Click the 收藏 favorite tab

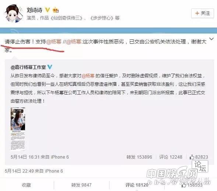26,185
